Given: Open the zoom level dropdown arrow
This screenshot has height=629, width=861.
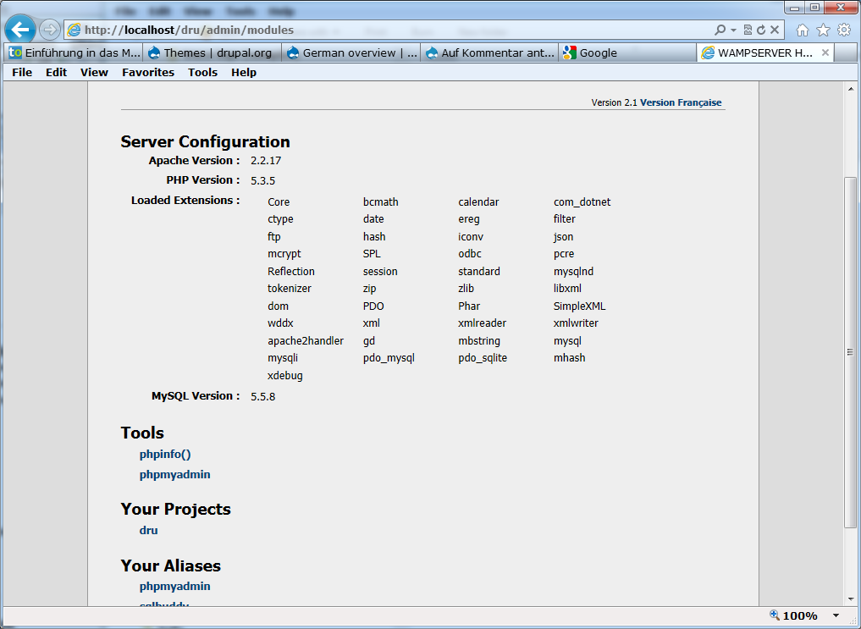Looking at the screenshot, I should (x=836, y=616).
